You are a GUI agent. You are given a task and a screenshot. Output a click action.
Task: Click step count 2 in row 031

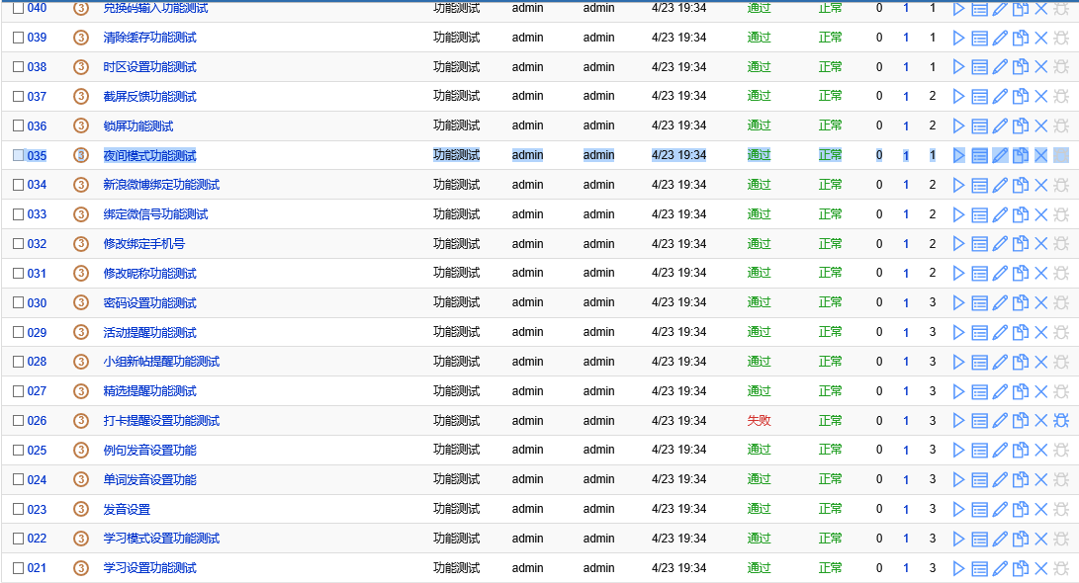[x=933, y=273]
